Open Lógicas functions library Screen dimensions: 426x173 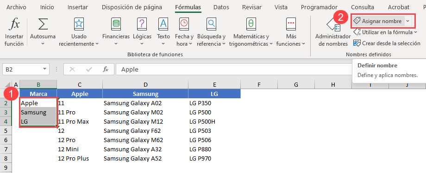point(142,32)
